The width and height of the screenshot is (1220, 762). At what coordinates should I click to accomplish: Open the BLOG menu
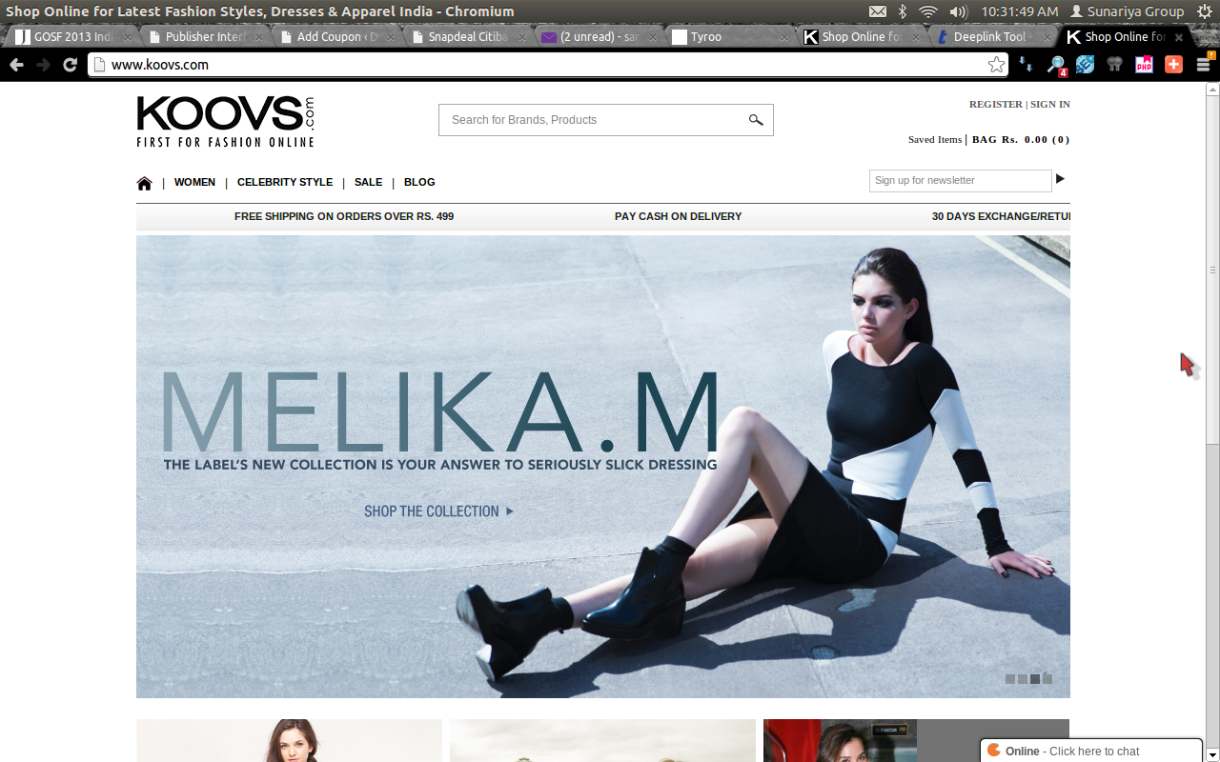(419, 182)
